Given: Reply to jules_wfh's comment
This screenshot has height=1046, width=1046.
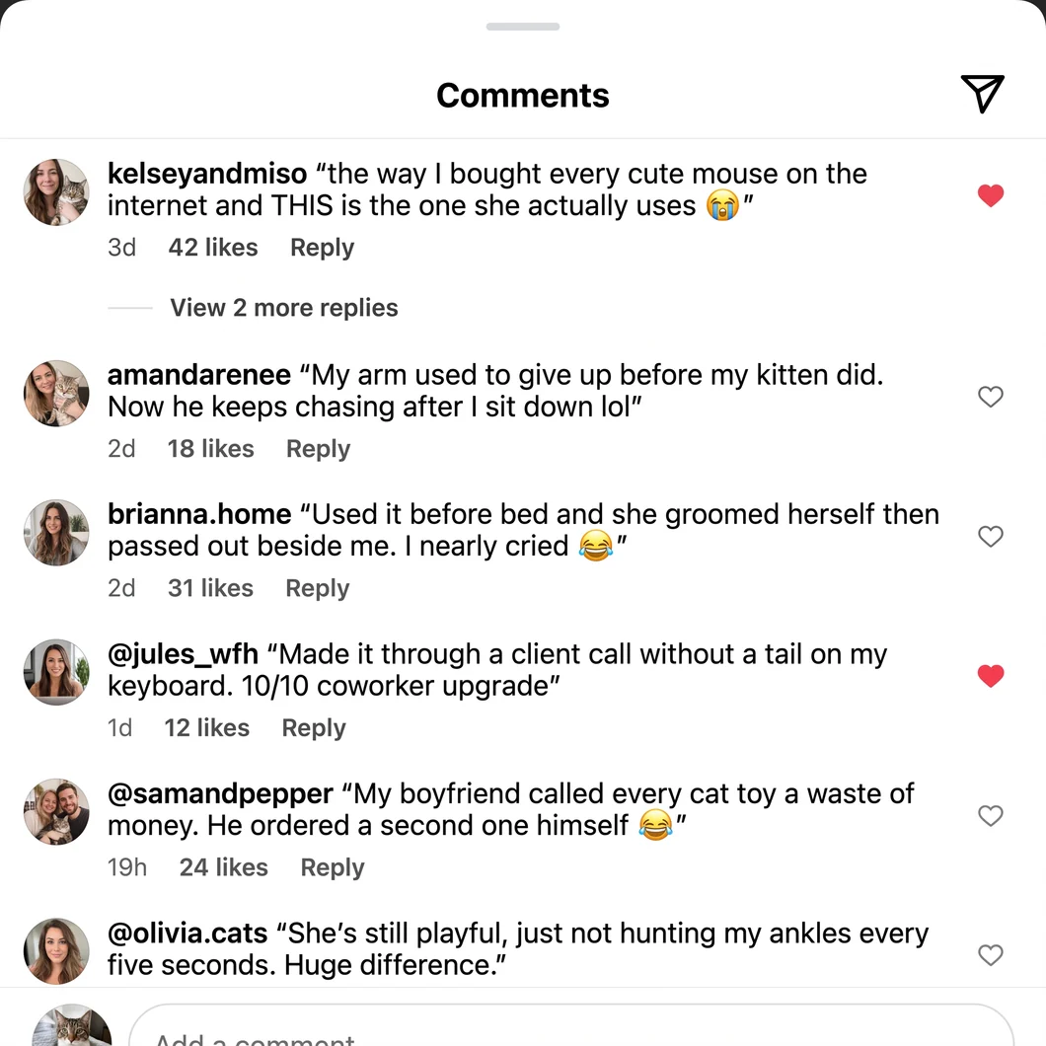Looking at the screenshot, I should click(x=314, y=728).
